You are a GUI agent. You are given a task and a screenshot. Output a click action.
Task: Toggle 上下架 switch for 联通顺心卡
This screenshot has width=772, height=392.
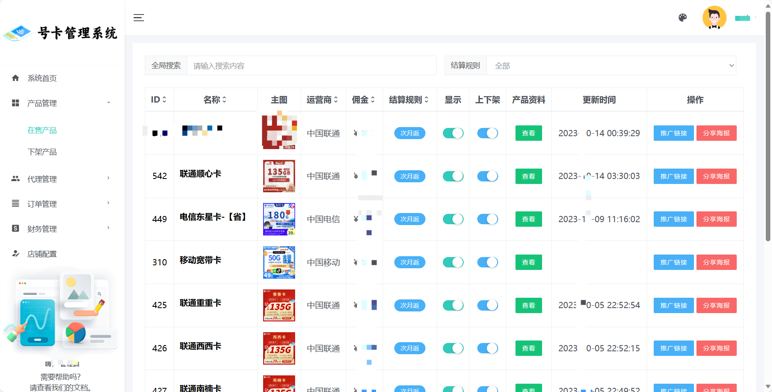487,176
